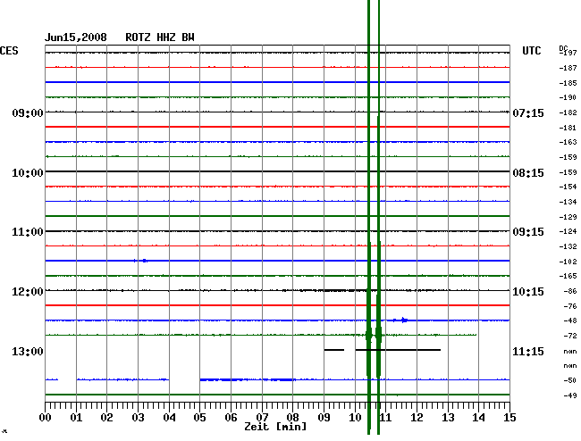This screenshot has height=441, width=581.
Task: Select DC offset value -76
Action: click(x=570, y=306)
